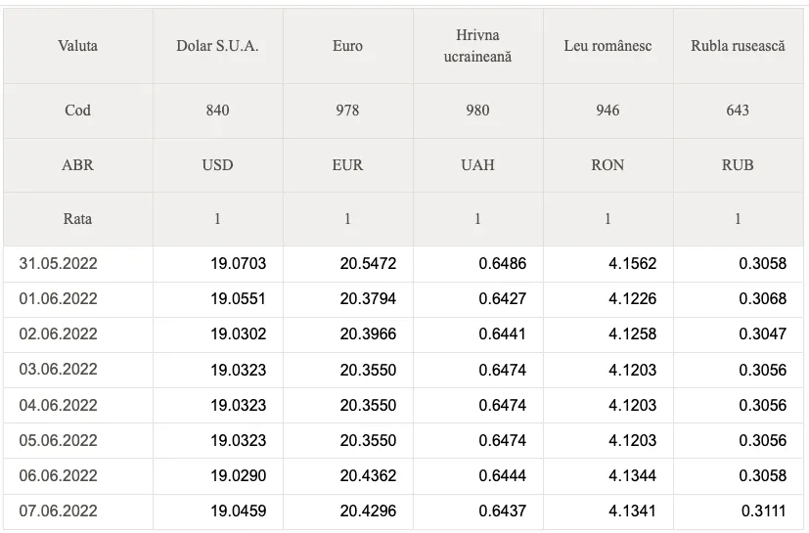Select the 07.06.2022 date cell
809x533 pixels.
point(59,511)
